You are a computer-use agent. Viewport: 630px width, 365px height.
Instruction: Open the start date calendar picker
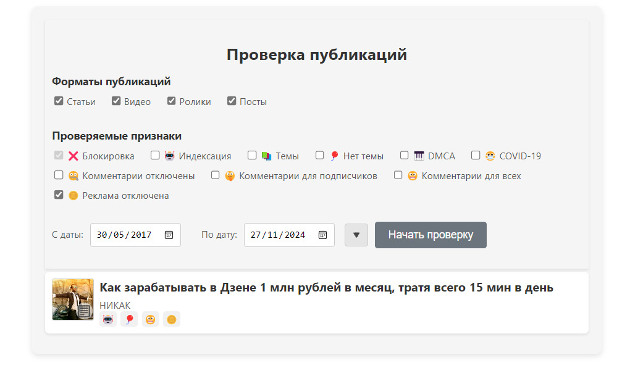tap(167, 234)
